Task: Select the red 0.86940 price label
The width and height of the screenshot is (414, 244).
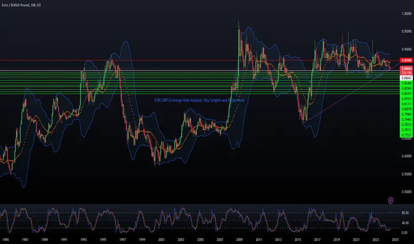Action: pyautogui.click(x=406, y=60)
